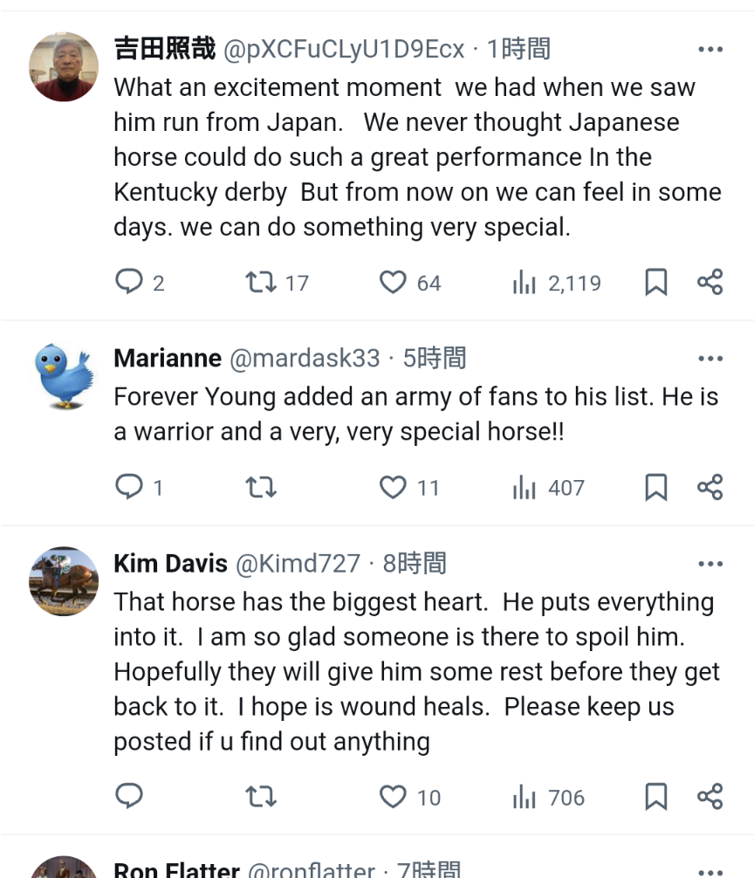Image resolution: width=754 pixels, height=878 pixels.
Task: Reply to the 吉田照哉 tweet
Action: (129, 282)
